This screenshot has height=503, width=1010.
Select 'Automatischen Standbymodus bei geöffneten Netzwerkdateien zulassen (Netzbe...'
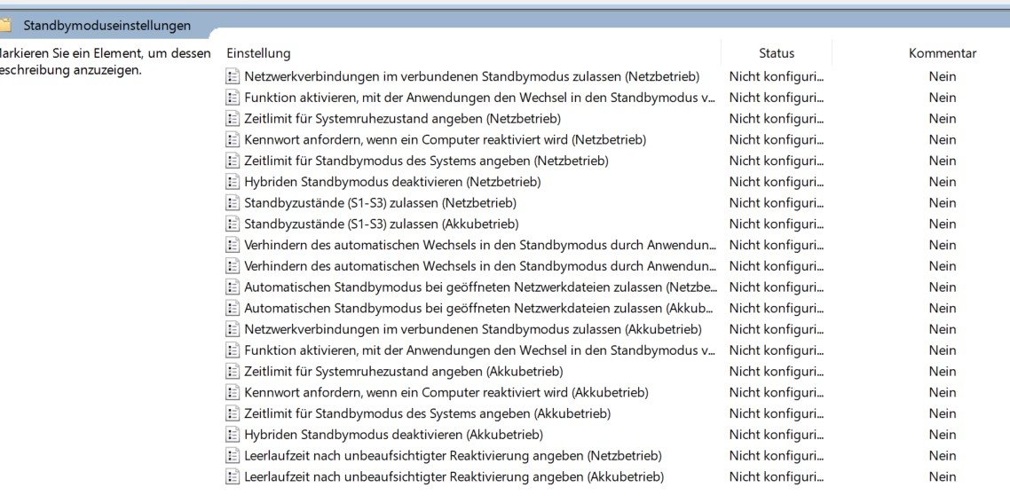tap(480, 287)
